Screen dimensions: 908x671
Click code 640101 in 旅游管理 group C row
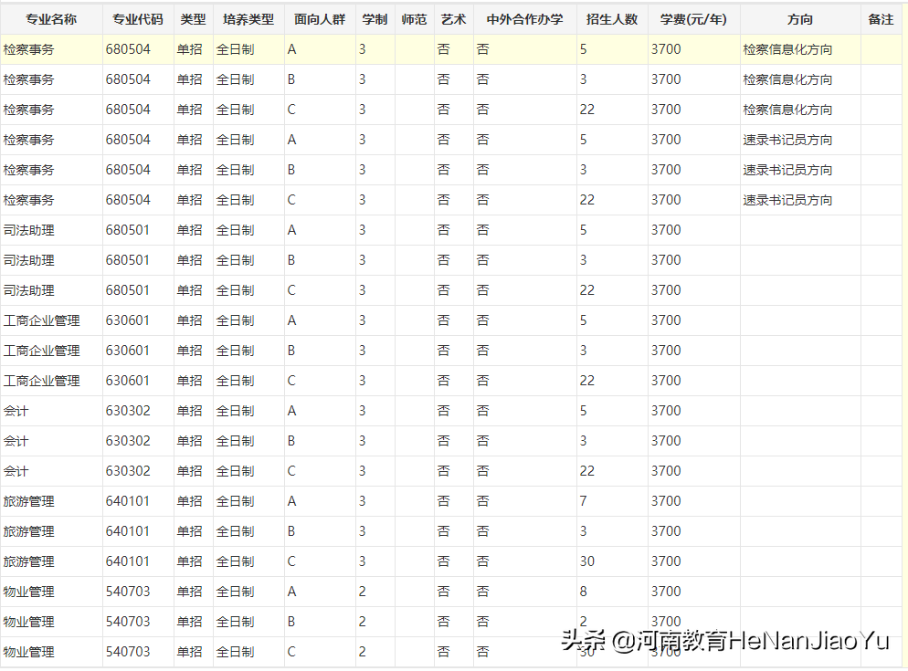point(127,561)
